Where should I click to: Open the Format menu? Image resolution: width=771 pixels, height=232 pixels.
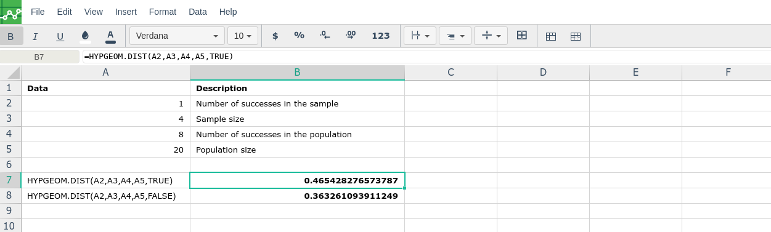pos(163,12)
